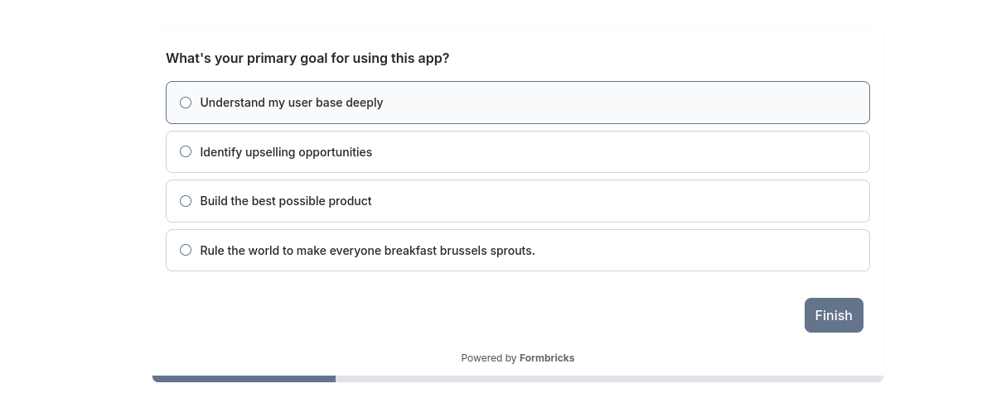982x412 pixels.
Task: Open the Formbricks link in the footer
Action: [x=547, y=358]
